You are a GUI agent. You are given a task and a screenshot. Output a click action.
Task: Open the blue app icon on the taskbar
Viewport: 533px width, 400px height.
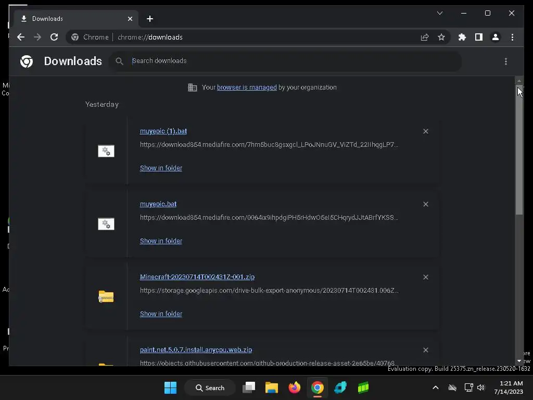click(340, 387)
